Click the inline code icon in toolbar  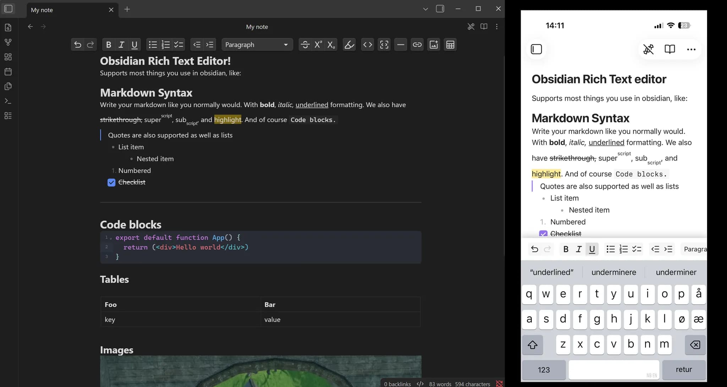368,45
